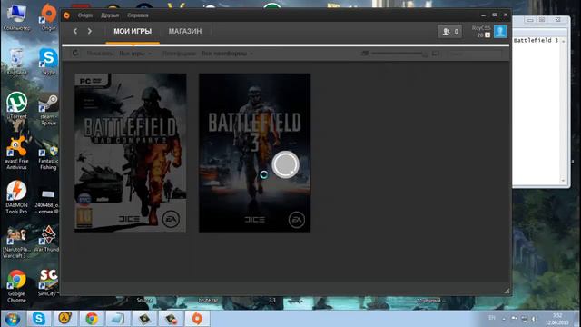Open the Все игры filter dropdown
Image resolution: width=581 pixels, height=327 pixels.
[x=135, y=54]
